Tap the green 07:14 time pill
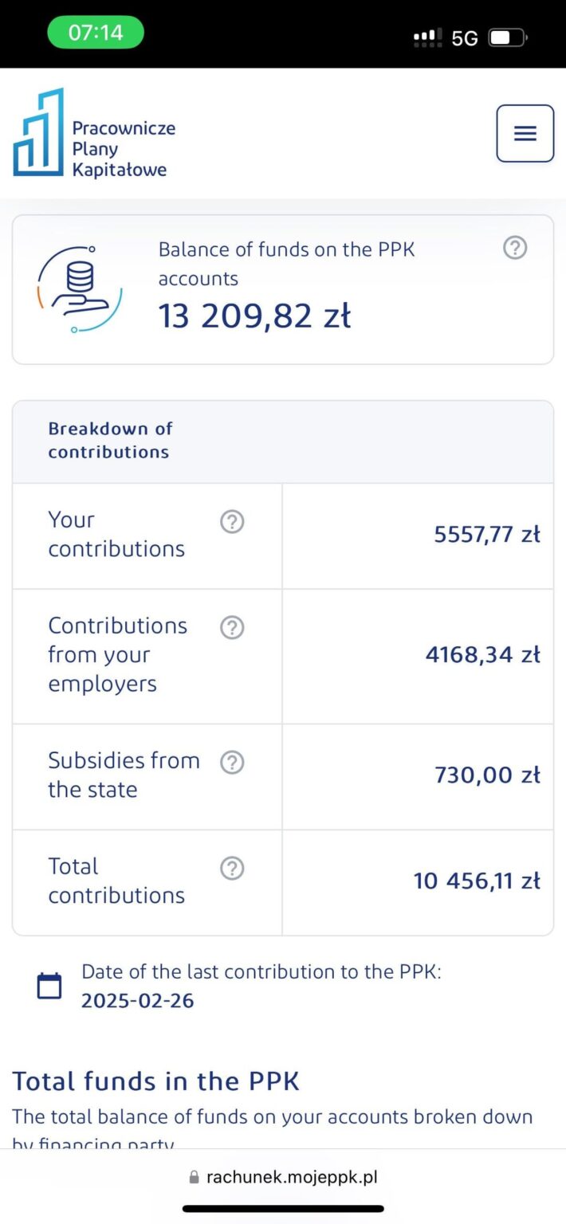Viewport: 566px width, 1224px height. 96,33
